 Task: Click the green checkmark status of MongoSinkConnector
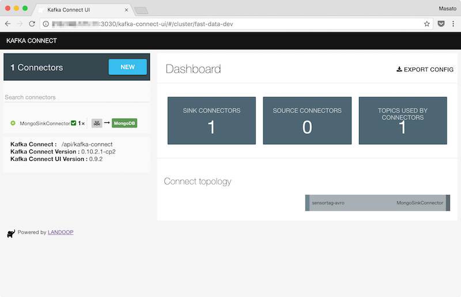click(74, 123)
